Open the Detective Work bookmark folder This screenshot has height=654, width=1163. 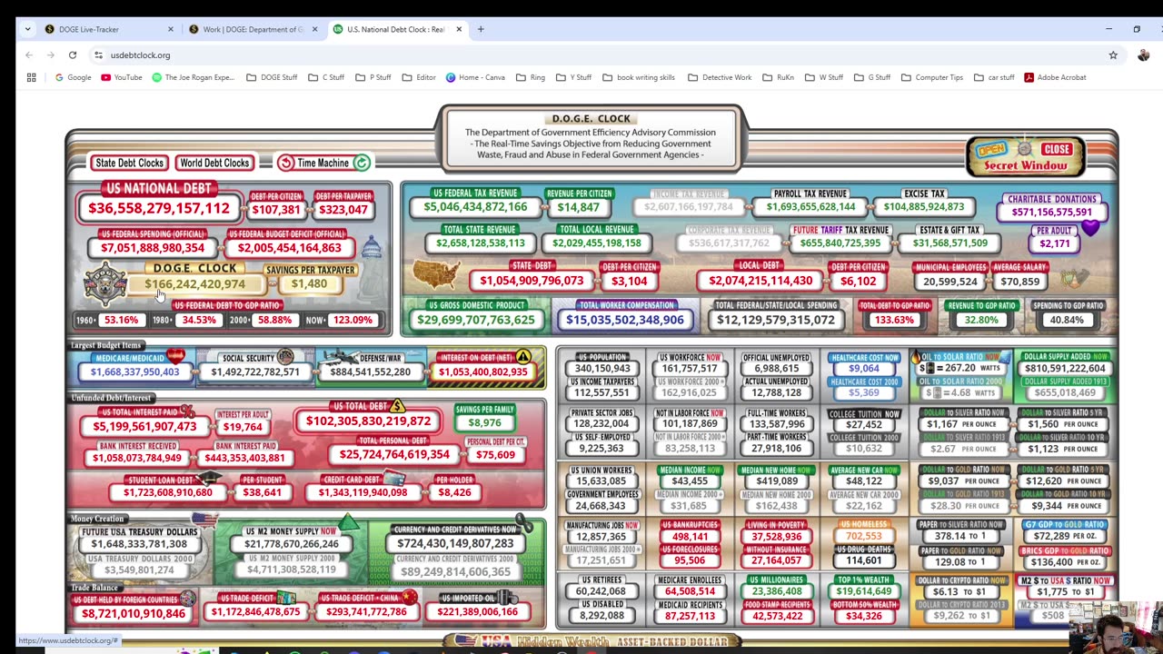click(720, 77)
